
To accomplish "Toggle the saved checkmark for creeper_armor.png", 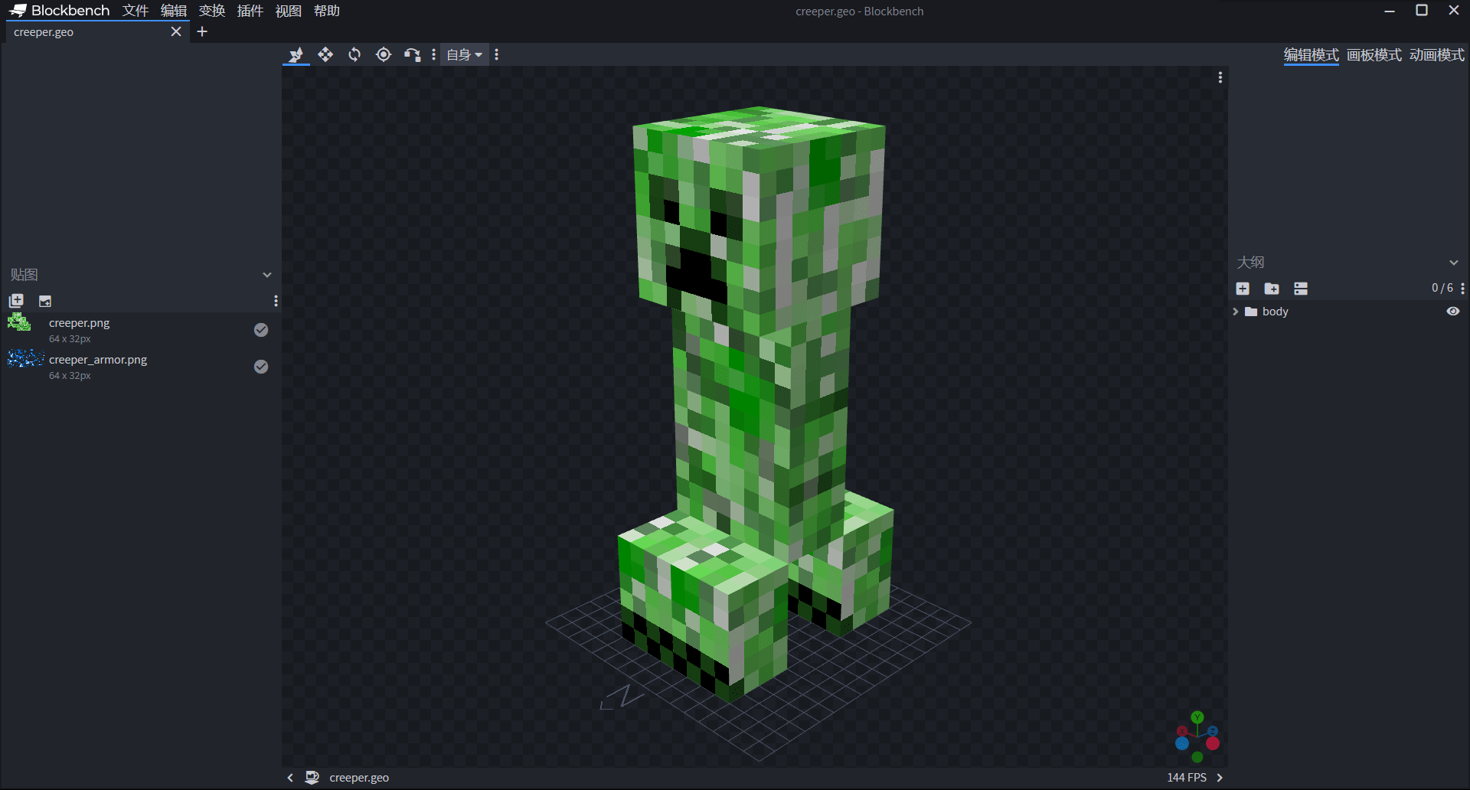I will (261, 367).
